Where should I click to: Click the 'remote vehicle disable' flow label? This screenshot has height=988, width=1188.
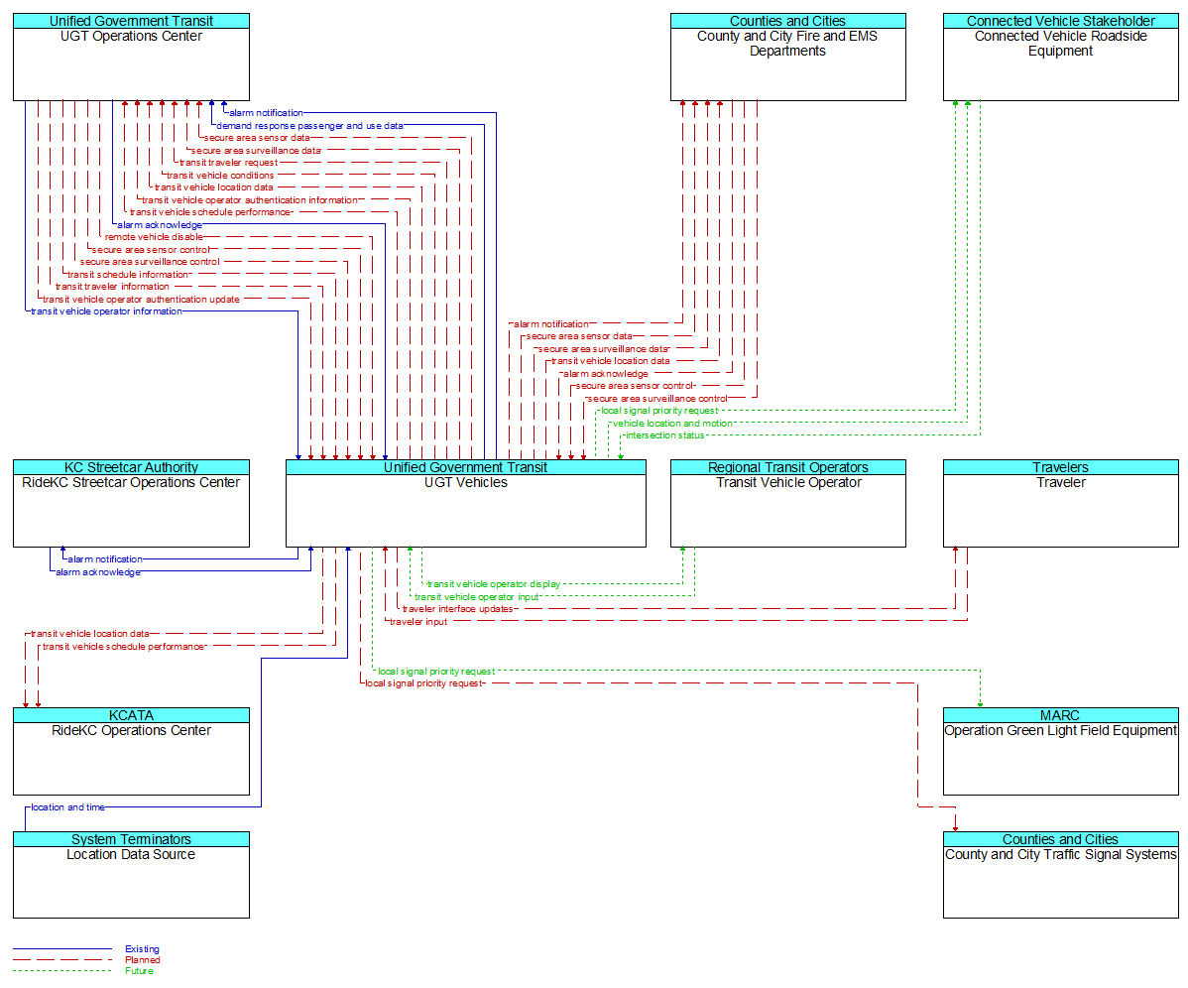tap(154, 237)
